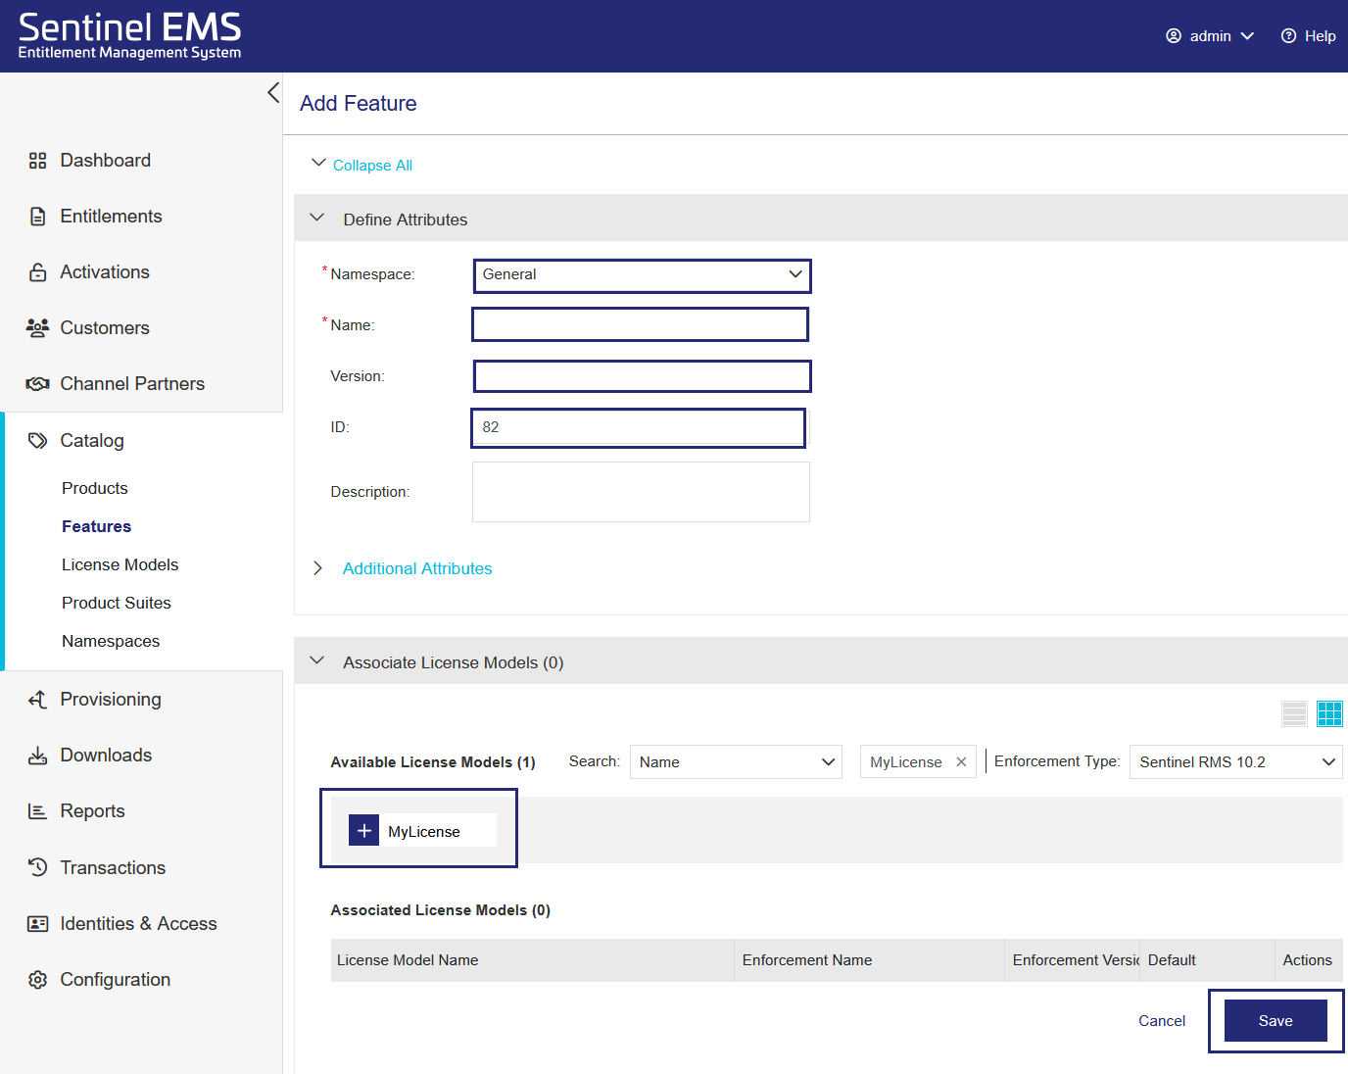Select the Catalog tag icon
The width and height of the screenshot is (1348, 1074).
click(x=37, y=440)
